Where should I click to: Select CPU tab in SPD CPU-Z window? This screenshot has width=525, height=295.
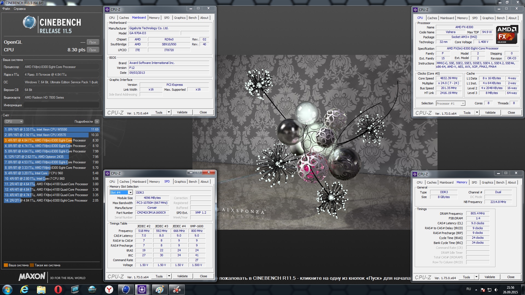112,182
